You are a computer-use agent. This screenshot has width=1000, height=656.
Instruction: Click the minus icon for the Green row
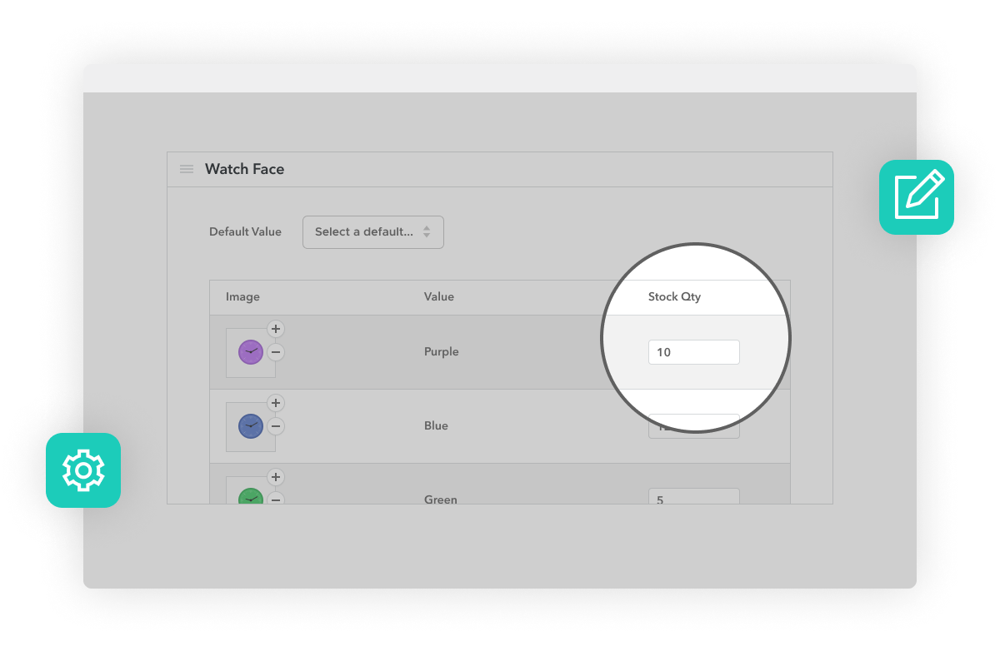coord(275,500)
